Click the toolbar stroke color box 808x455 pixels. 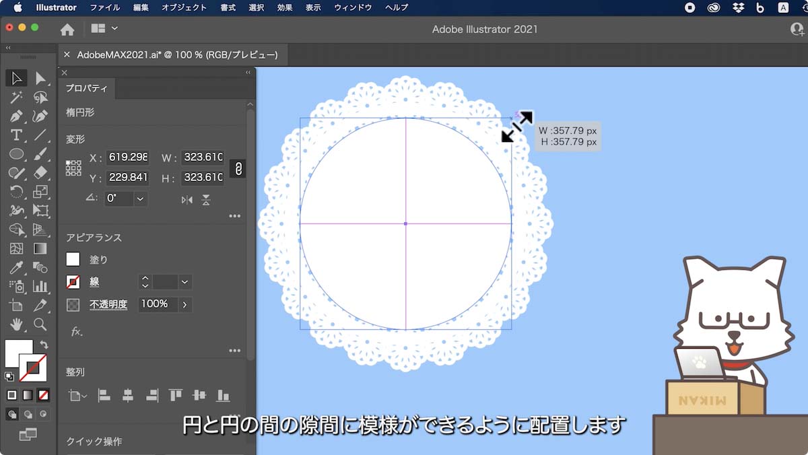(33, 368)
